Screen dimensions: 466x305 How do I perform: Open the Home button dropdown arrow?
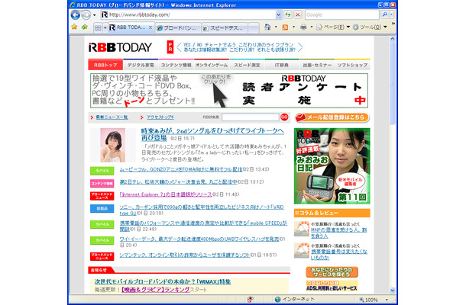pos(276,27)
